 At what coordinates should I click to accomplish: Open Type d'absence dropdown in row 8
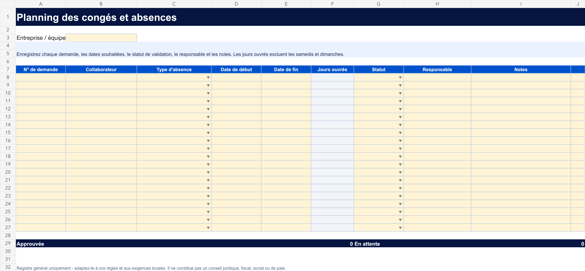(x=208, y=78)
